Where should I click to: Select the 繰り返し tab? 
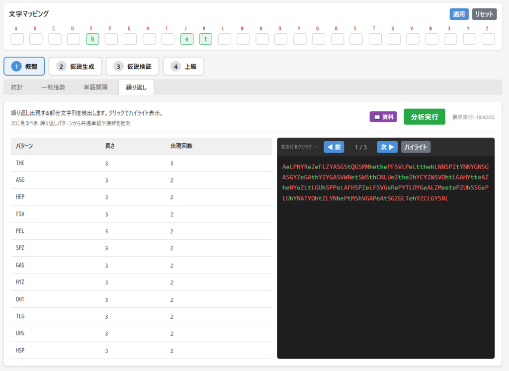(x=136, y=87)
